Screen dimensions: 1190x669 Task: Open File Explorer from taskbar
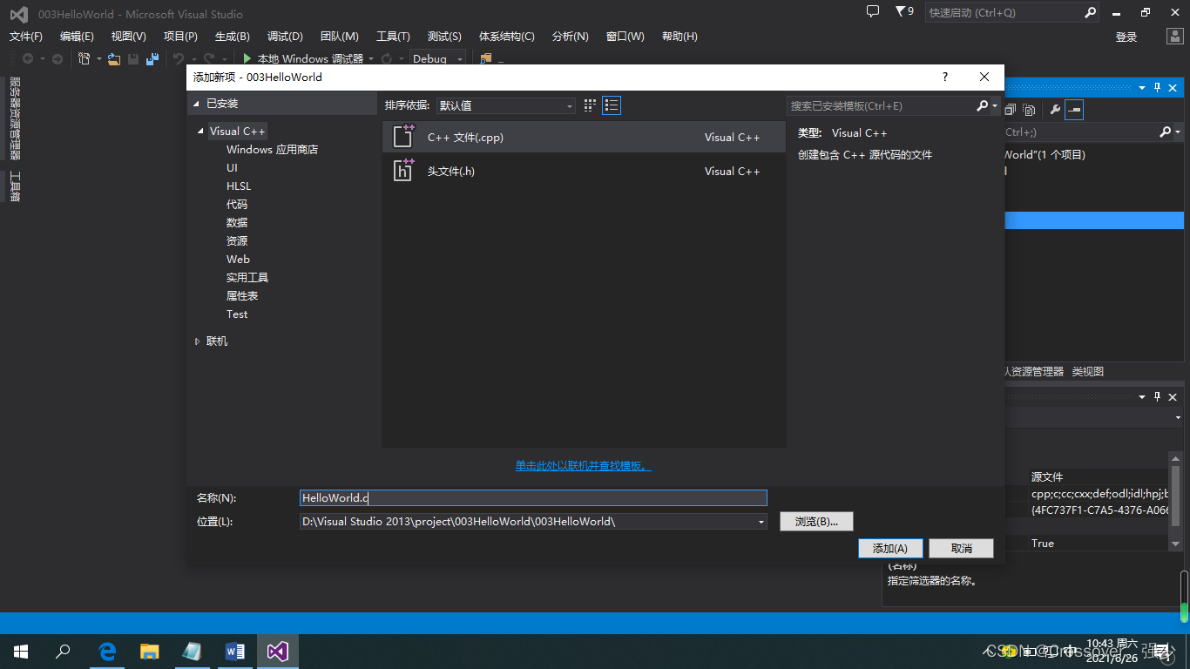pos(150,651)
